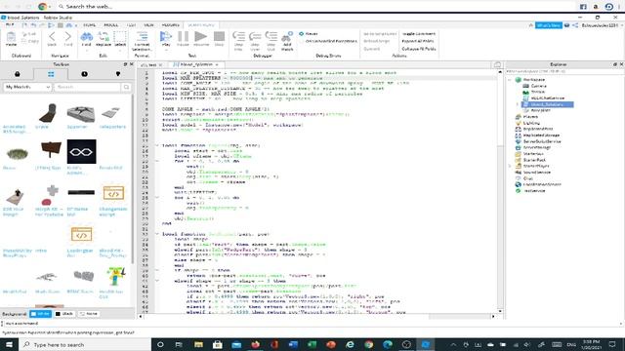Set Toolbox background to None
The image size is (625, 351).
(x=89, y=314)
